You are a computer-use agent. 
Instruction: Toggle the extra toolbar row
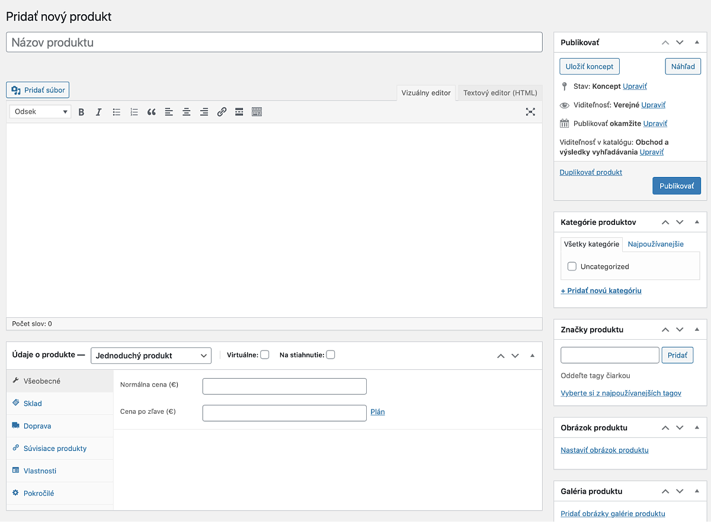tap(257, 112)
